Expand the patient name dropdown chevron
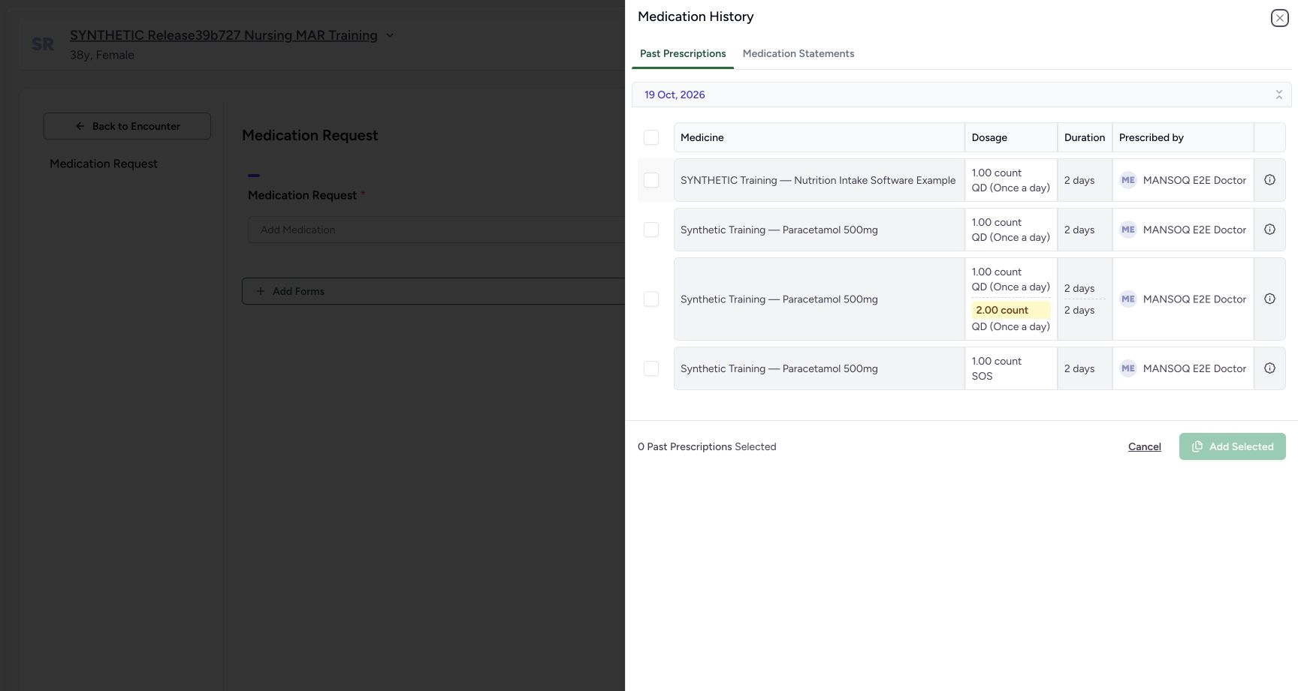Image resolution: width=1298 pixels, height=691 pixels. (390, 35)
